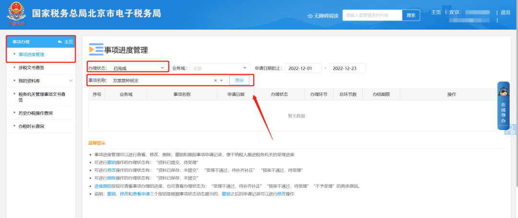Click the 办结期限 column header
This screenshot has width=518, height=218.
tap(381, 94)
